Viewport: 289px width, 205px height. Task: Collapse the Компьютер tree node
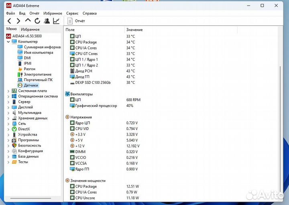click(8, 42)
